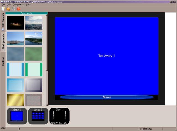Open the Help menu
This screenshot has height=131, width=177.
click(28, 4)
